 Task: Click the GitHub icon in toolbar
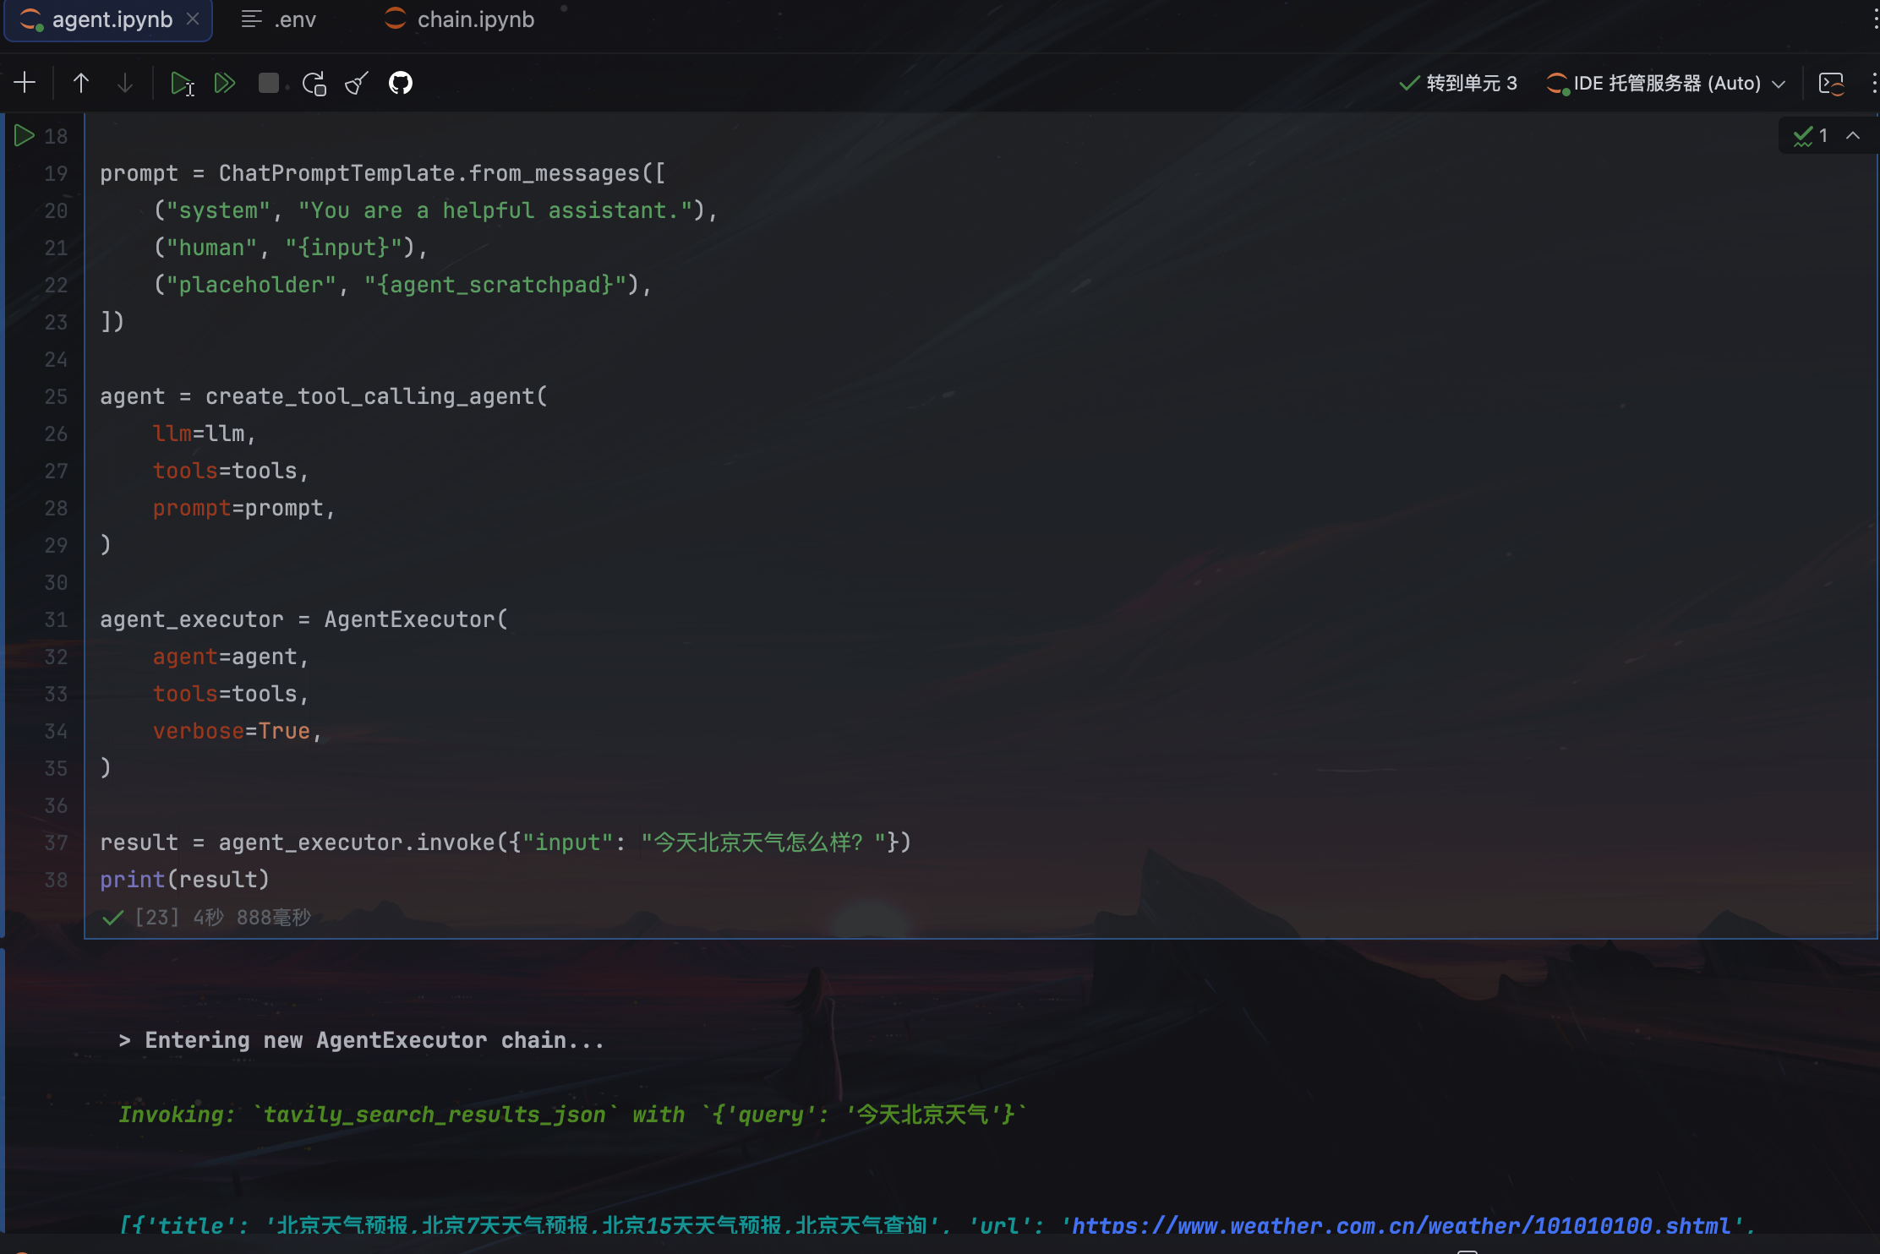point(401,83)
